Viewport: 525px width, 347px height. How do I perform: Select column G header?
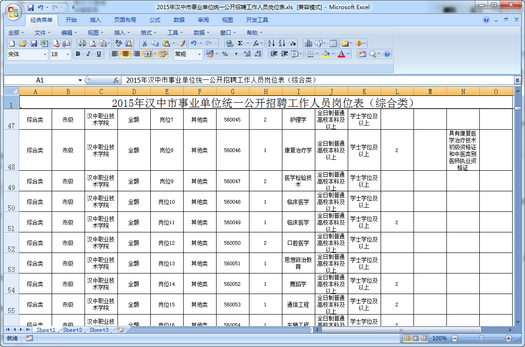(233, 91)
